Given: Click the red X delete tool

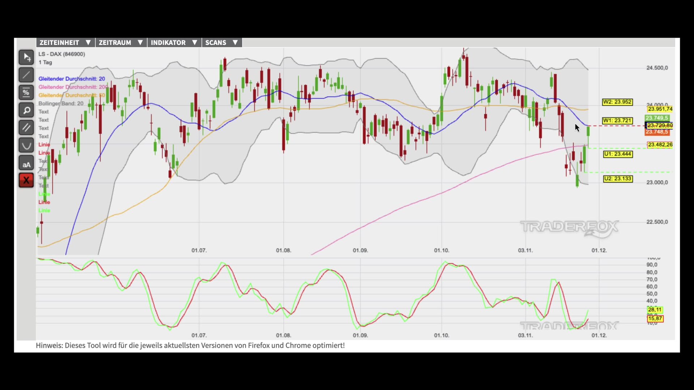Looking at the screenshot, I should (26, 180).
